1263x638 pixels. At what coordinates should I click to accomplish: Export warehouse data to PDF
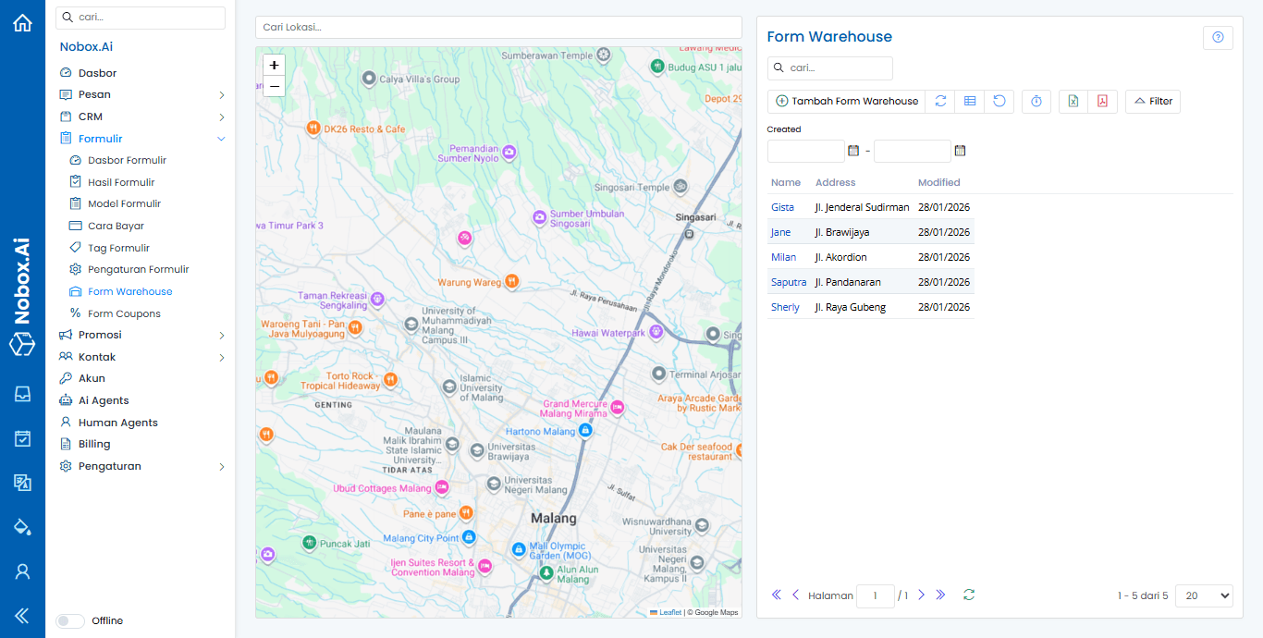point(1102,101)
